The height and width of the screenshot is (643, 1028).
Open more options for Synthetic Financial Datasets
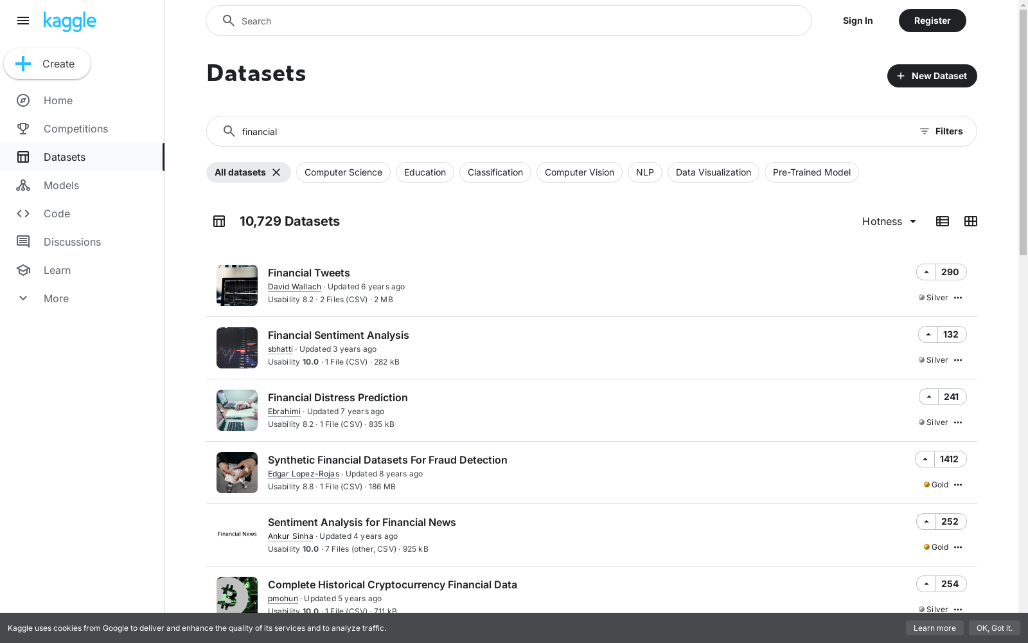pos(958,485)
